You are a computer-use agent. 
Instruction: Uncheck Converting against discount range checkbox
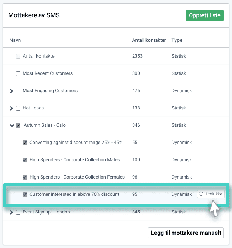(25, 143)
